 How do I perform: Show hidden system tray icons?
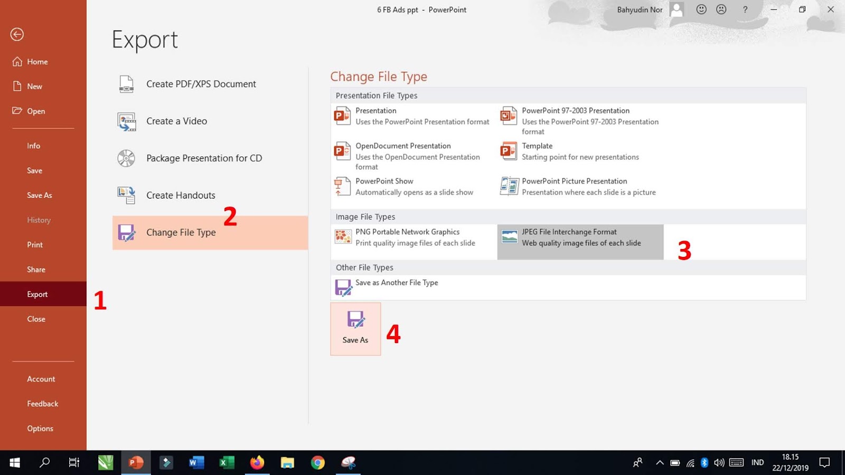(660, 463)
